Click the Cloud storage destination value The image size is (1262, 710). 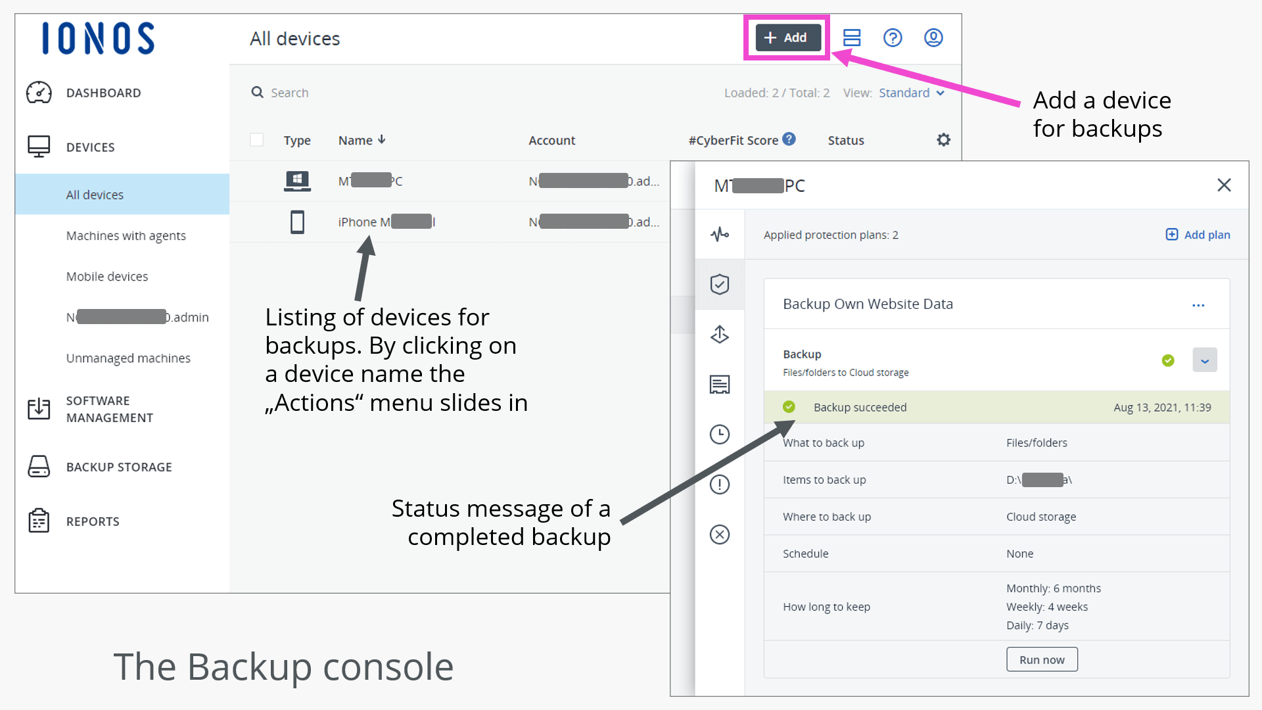(1041, 516)
